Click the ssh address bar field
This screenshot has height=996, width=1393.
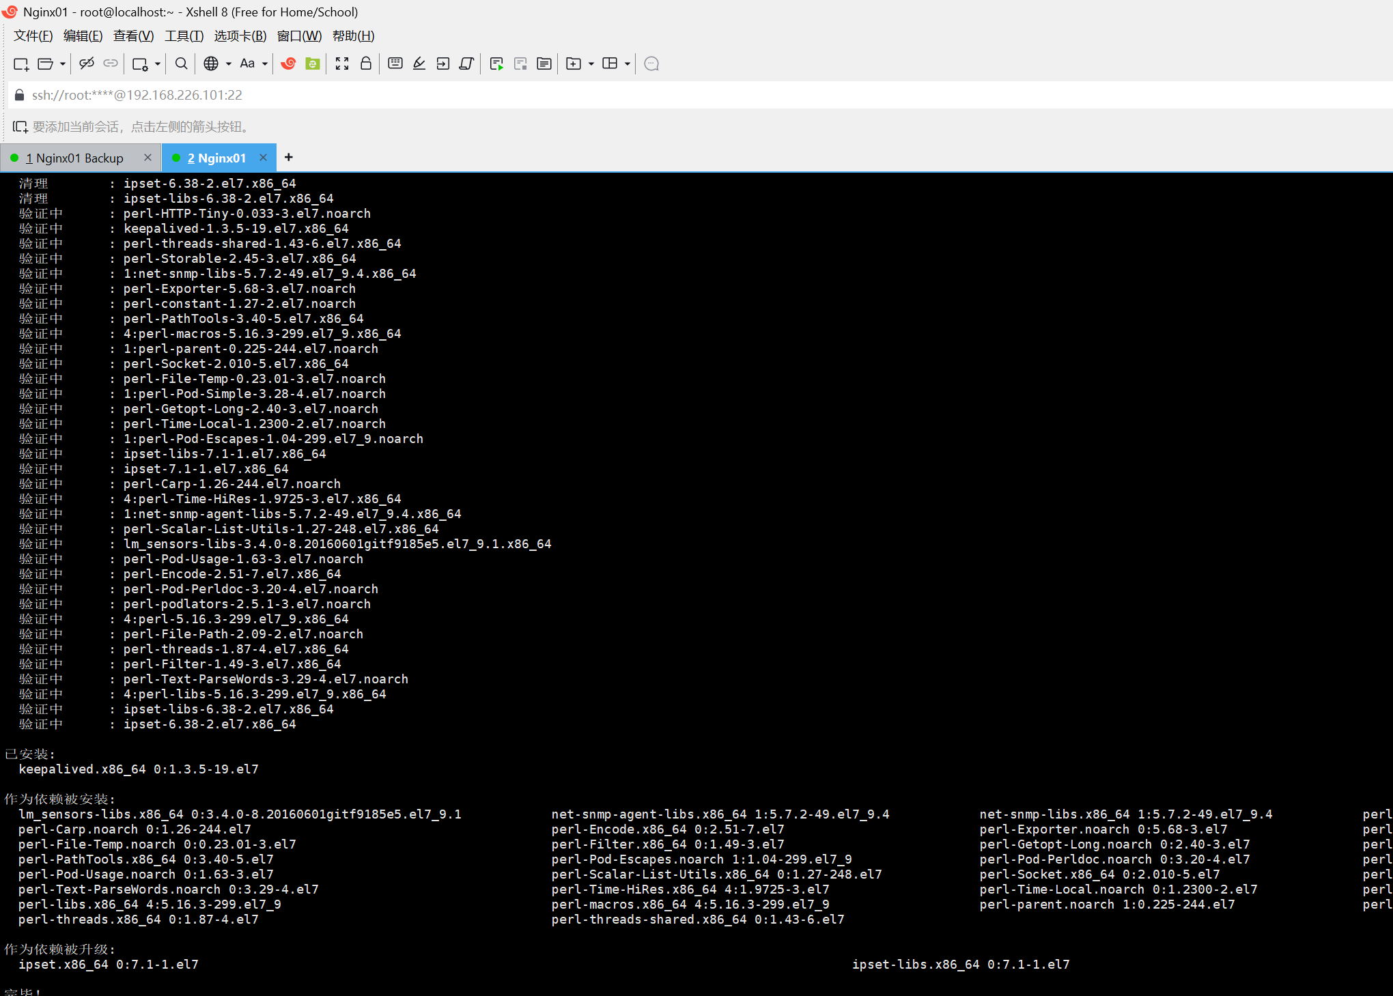(410, 95)
